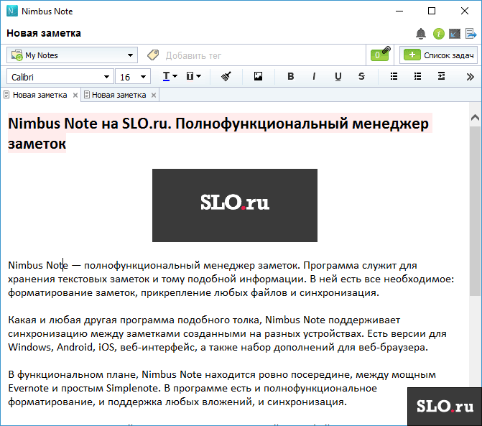Click the paragraph starting 'Какая и любая другая'

tap(227, 333)
